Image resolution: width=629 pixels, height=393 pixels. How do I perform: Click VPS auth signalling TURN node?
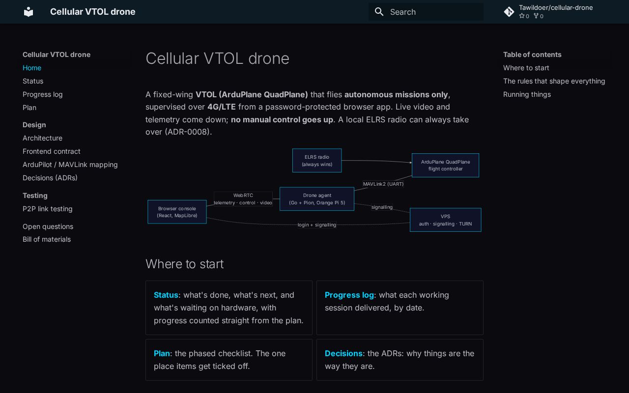coord(445,220)
